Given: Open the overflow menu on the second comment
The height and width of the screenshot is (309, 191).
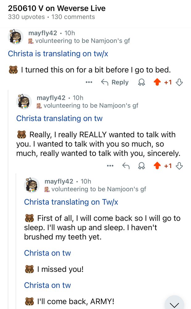Looking at the screenshot, I should (x=110, y=166).
